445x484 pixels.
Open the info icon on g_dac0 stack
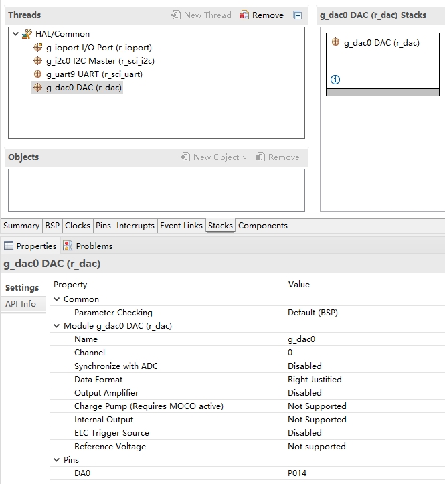pos(335,80)
